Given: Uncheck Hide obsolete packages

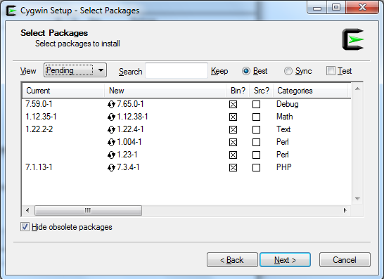Looking at the screenshot, I should 25,227.
